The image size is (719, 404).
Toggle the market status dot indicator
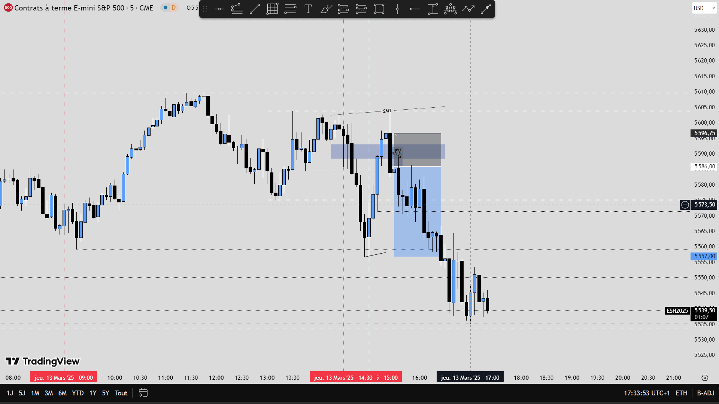click(x=165, y=7)
